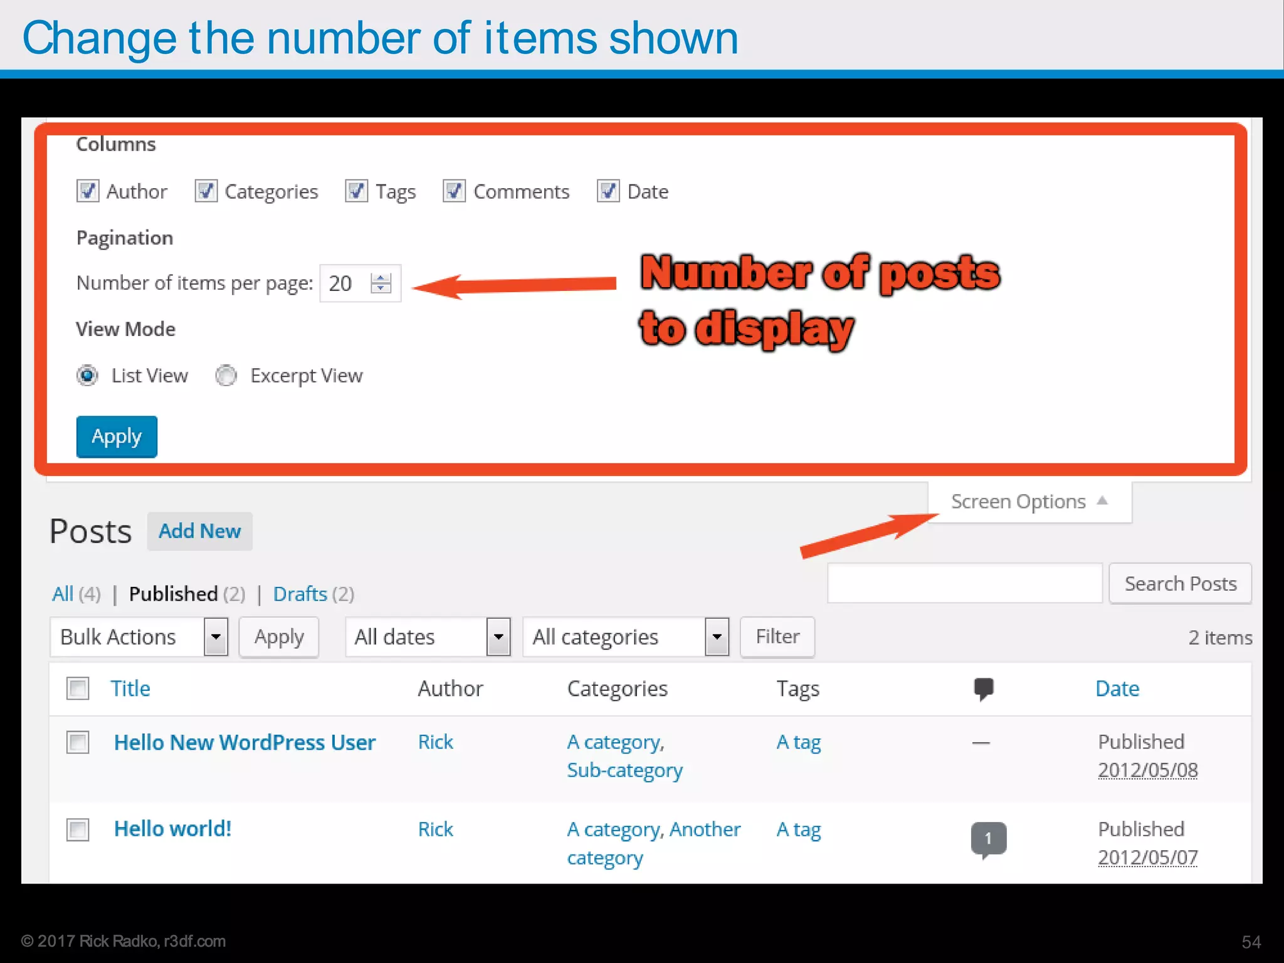Click the 2 items count text
1284x963 pixels.
coord(1220,638)
